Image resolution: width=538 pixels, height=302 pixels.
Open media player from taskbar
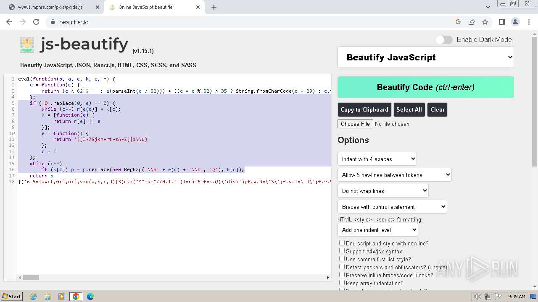(x=62, y=297)
